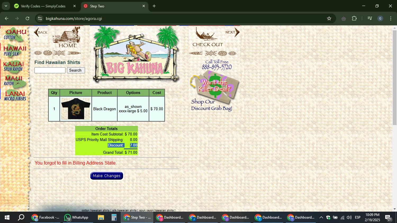The width and height of the screenshot is (397, 223).
Task: Open spun rayon hawaiian shirts footer link
Action: pos(156,210)
